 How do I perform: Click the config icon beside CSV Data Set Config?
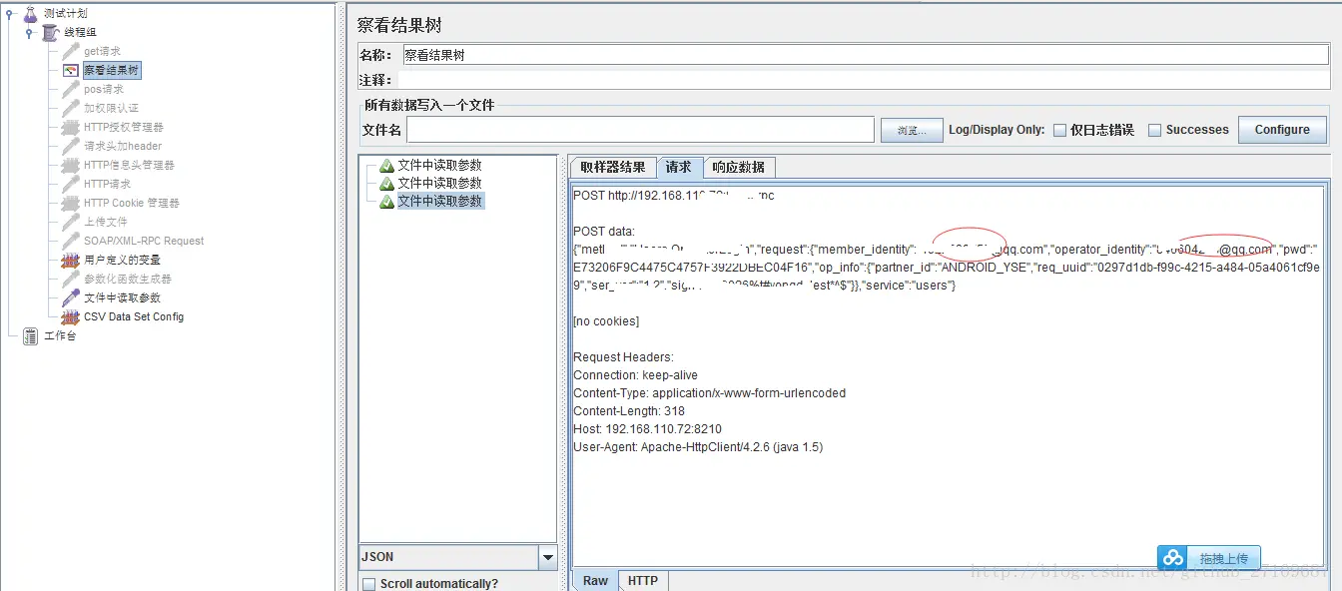[71, 317]
